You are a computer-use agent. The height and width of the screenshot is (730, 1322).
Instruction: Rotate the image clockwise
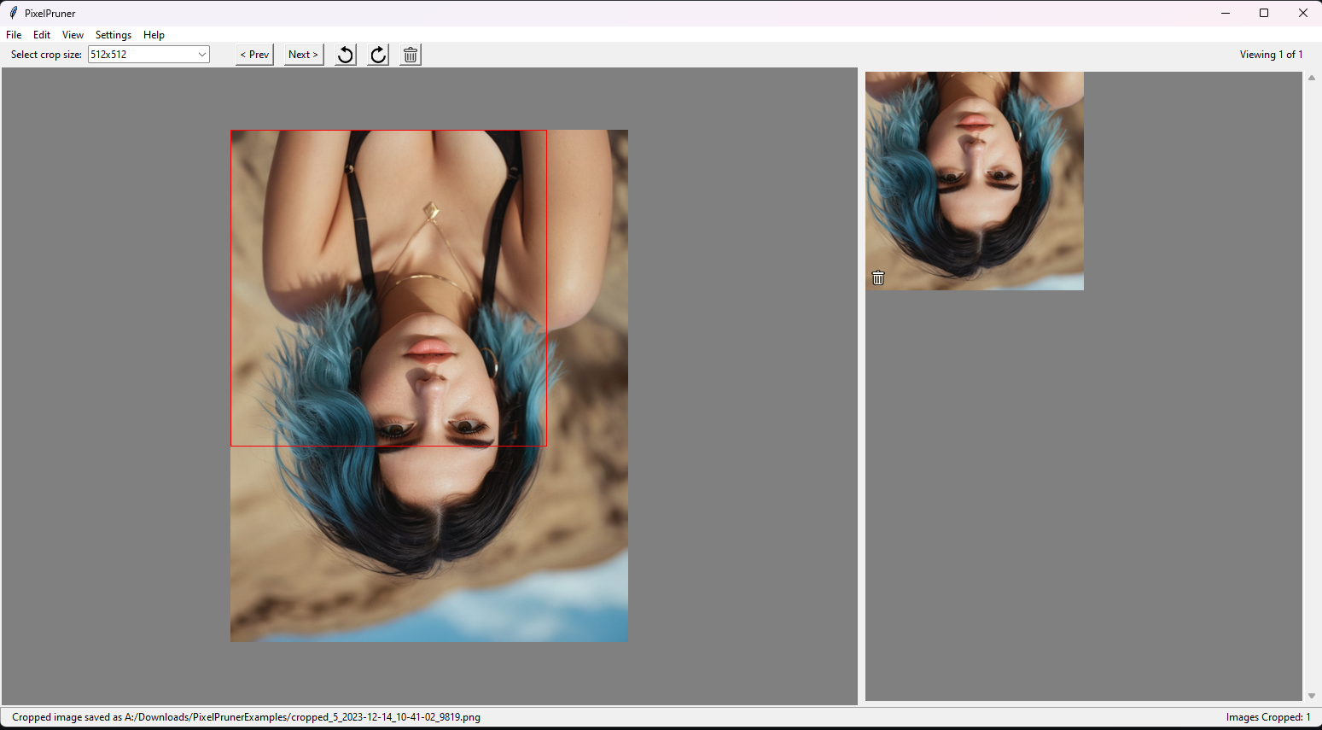tap(378, 55)
